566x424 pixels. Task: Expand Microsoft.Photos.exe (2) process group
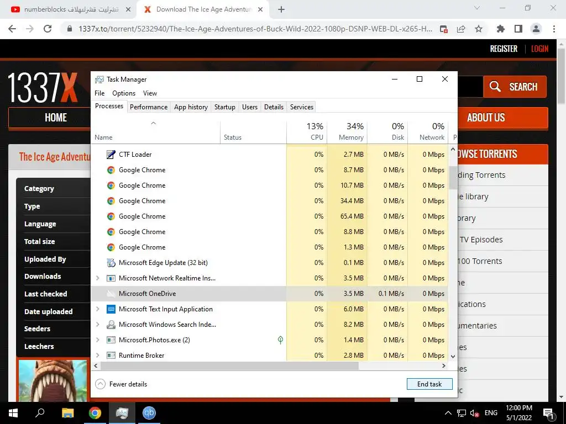click(x=97, y=340)
